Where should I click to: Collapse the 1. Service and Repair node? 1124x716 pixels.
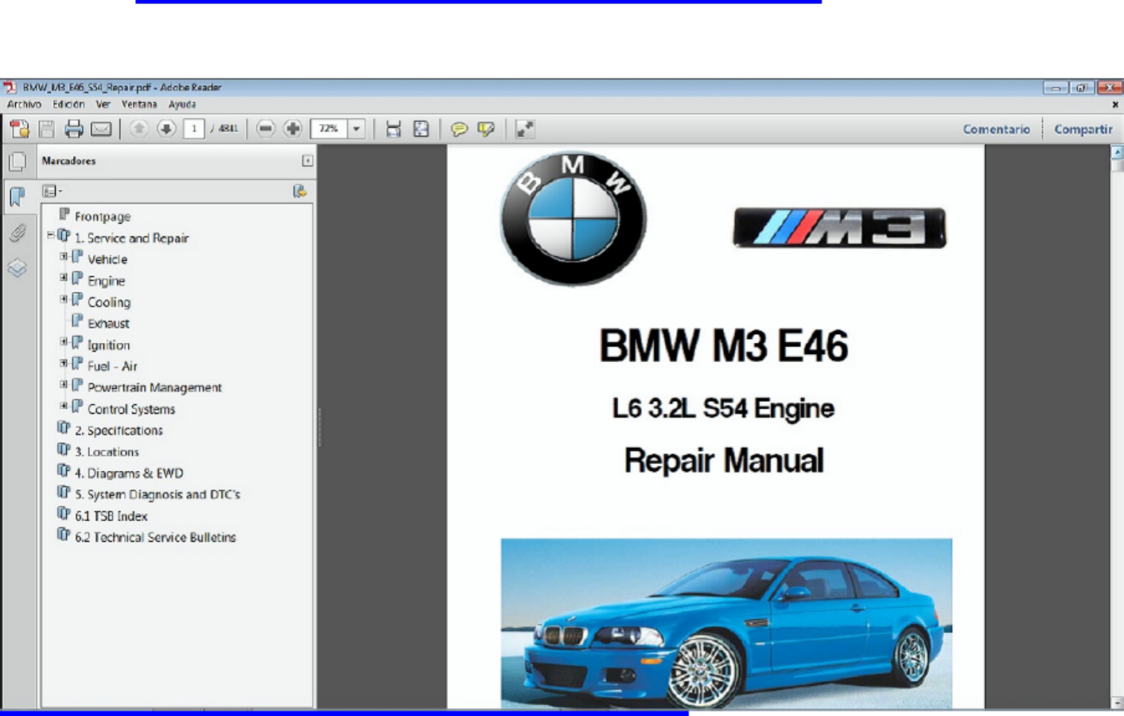pyautogui.click(x=51, y=235)
